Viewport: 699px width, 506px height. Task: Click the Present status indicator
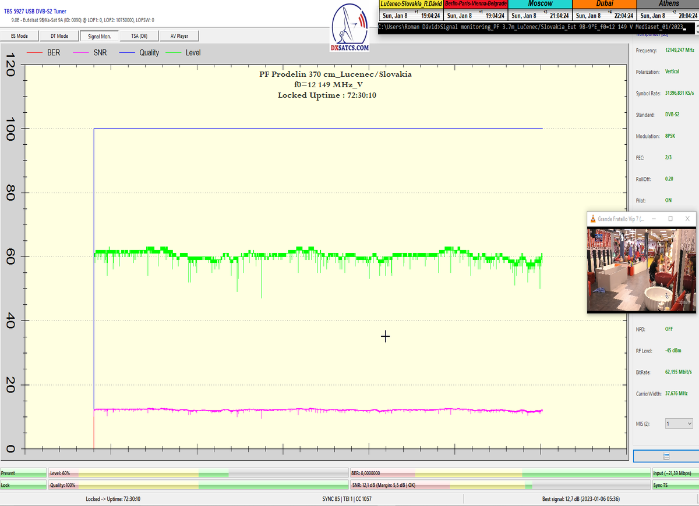(x=23, y=473)
